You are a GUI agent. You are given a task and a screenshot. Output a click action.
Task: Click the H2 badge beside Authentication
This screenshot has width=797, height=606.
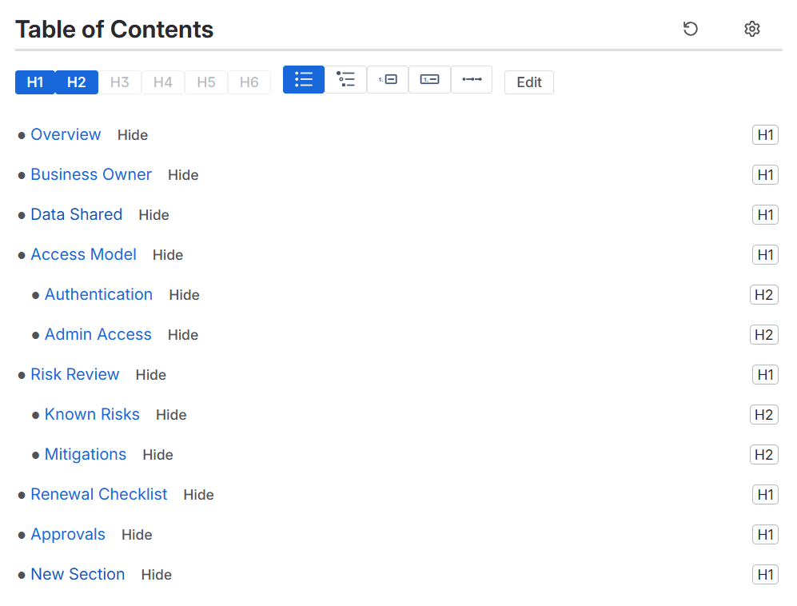(764, 295)
